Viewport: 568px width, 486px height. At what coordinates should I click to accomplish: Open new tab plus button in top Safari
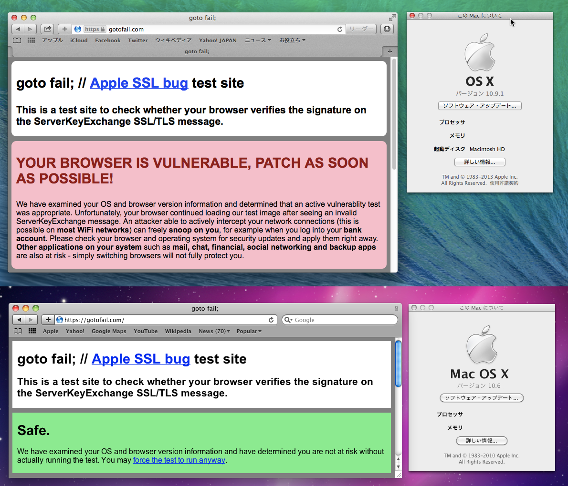(390, 51)
